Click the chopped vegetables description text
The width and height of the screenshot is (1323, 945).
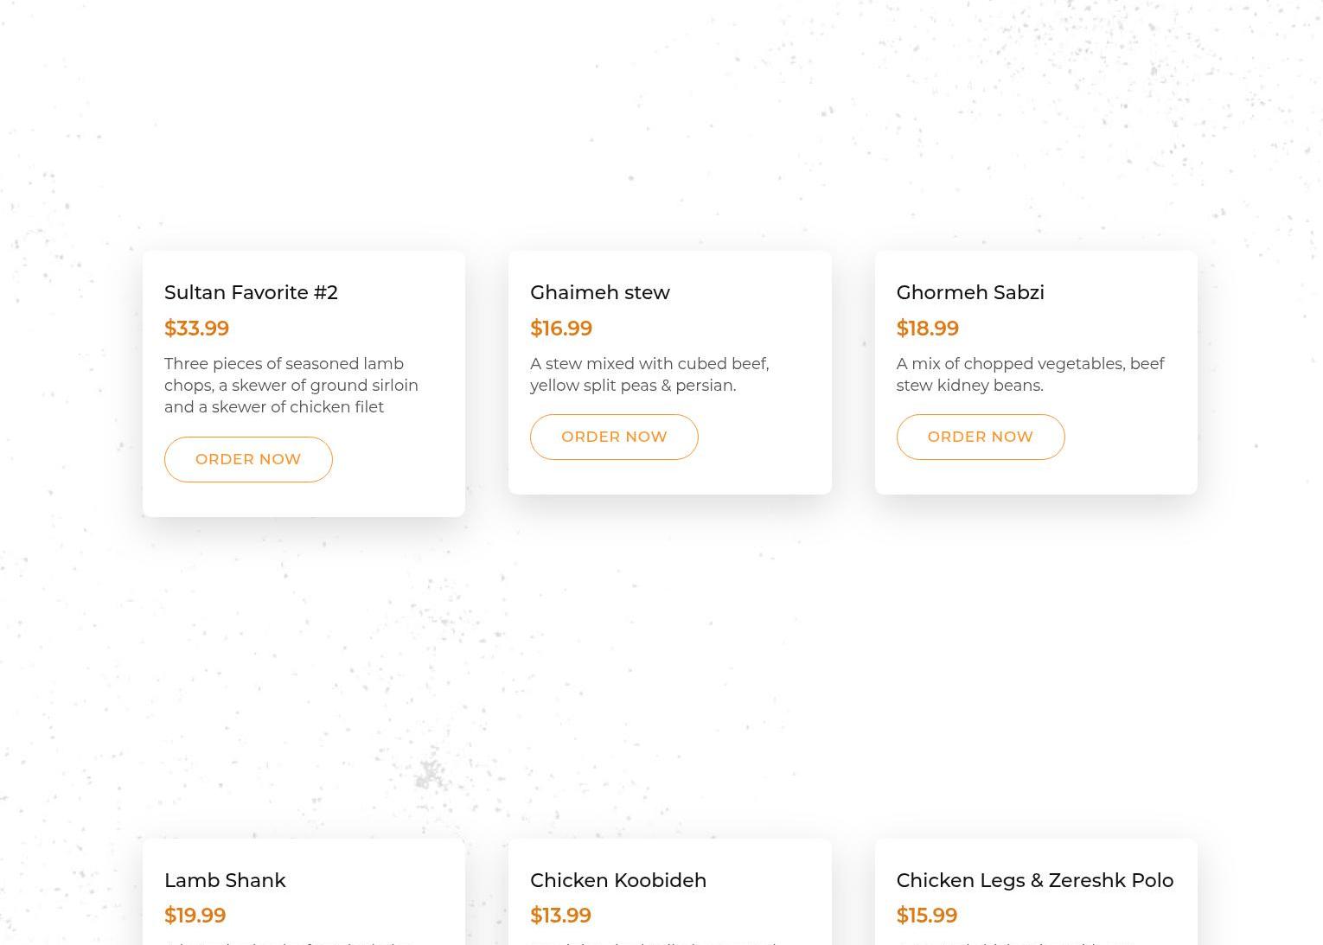(1029, 374)
